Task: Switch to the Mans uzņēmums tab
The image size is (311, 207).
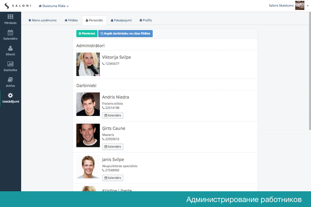Action: pyautogui.click(x=42, y=20)
